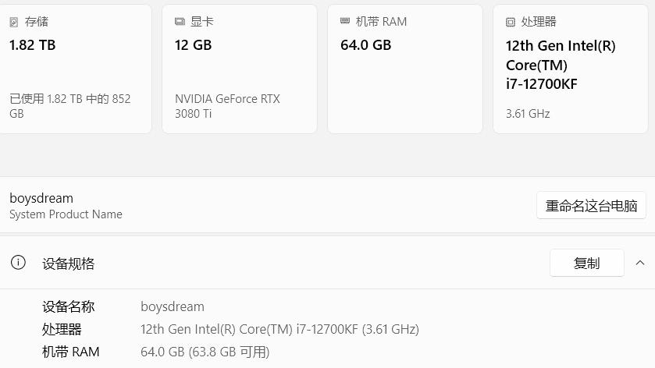Select the 设备名称 row label
The image size is (655, 368).
(69, 306)
